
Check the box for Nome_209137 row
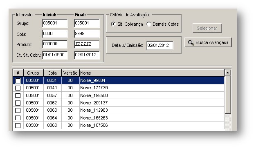tap(18, 103)
